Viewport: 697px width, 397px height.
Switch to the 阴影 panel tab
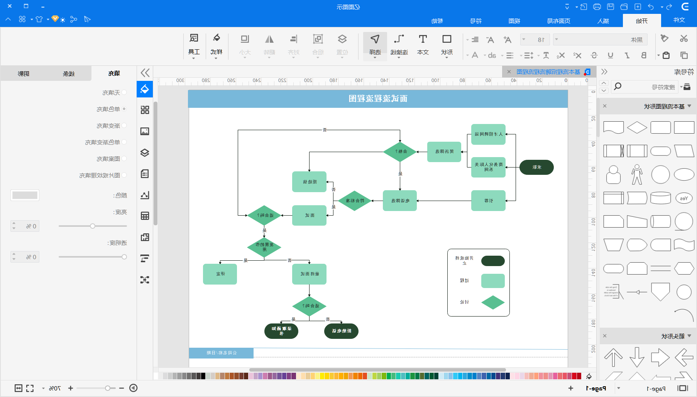[x=24, y=73]
